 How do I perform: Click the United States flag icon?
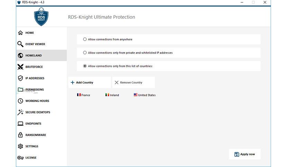(x=136, y=95)
